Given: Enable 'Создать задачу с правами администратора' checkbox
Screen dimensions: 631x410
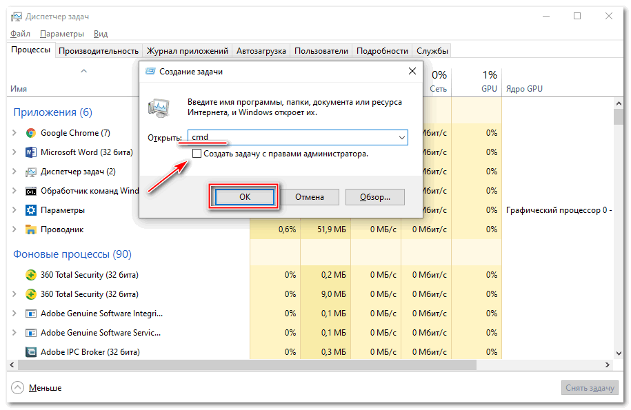Looking at the screenshot, I should pos(197,154).
